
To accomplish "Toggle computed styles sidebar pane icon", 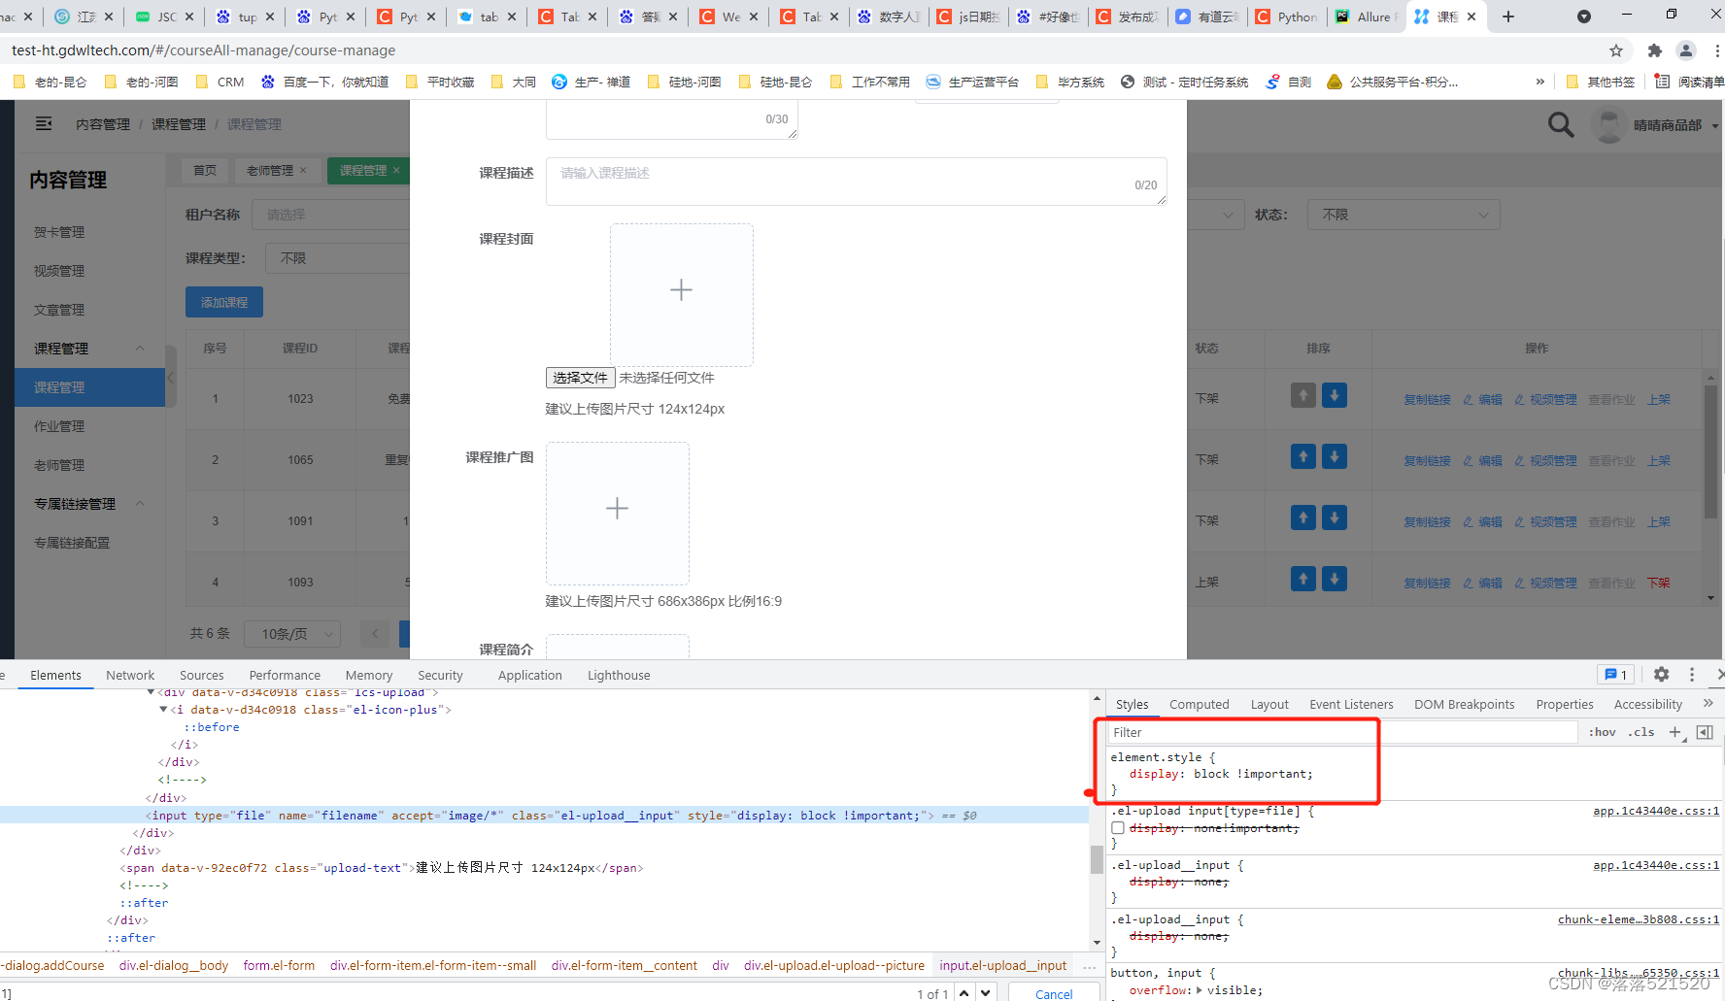I will point(1705,732).
